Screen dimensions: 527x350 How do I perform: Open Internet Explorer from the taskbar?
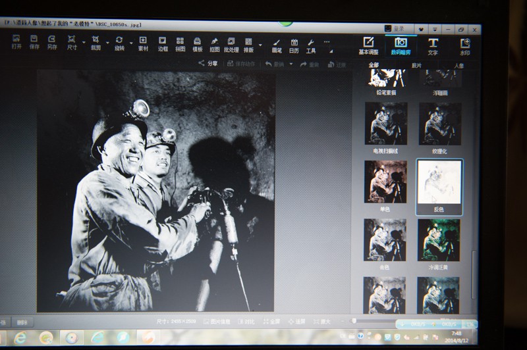[x=20, y=337]
